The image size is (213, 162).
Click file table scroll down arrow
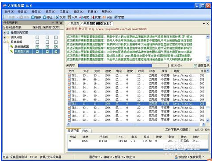208,120
